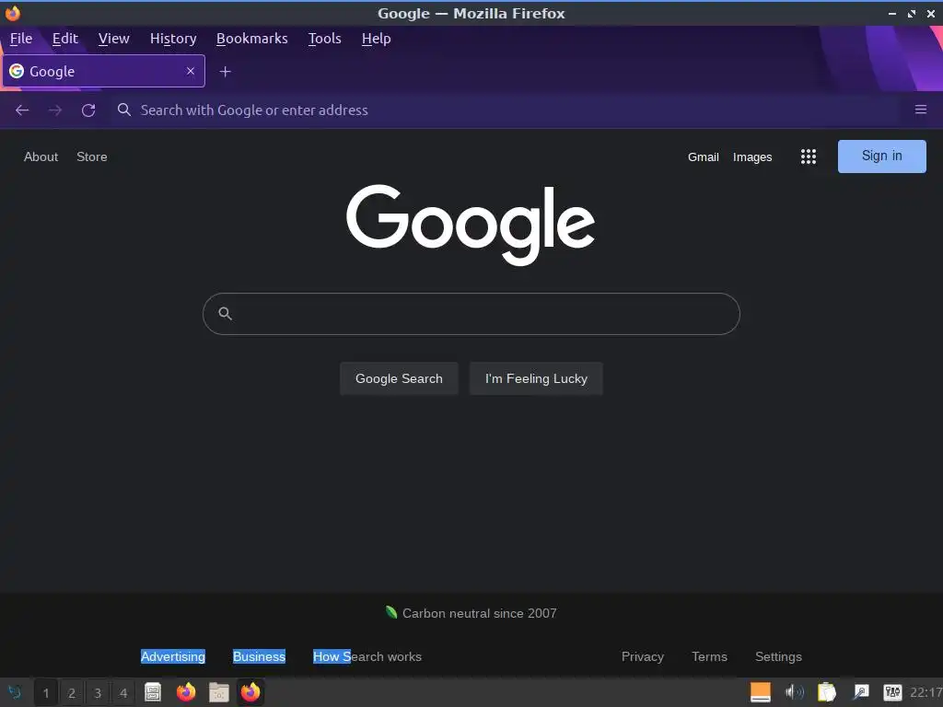Open the Firefox hamburger application menu
Viewport: 943px width, 707px height.
point(921,110)
